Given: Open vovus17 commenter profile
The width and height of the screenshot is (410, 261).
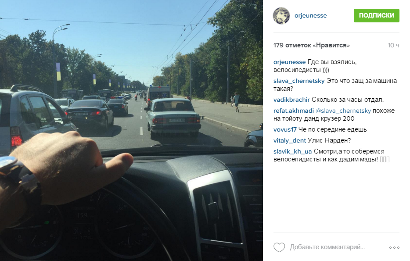Looking at the screenshot, I should [285, 129].
